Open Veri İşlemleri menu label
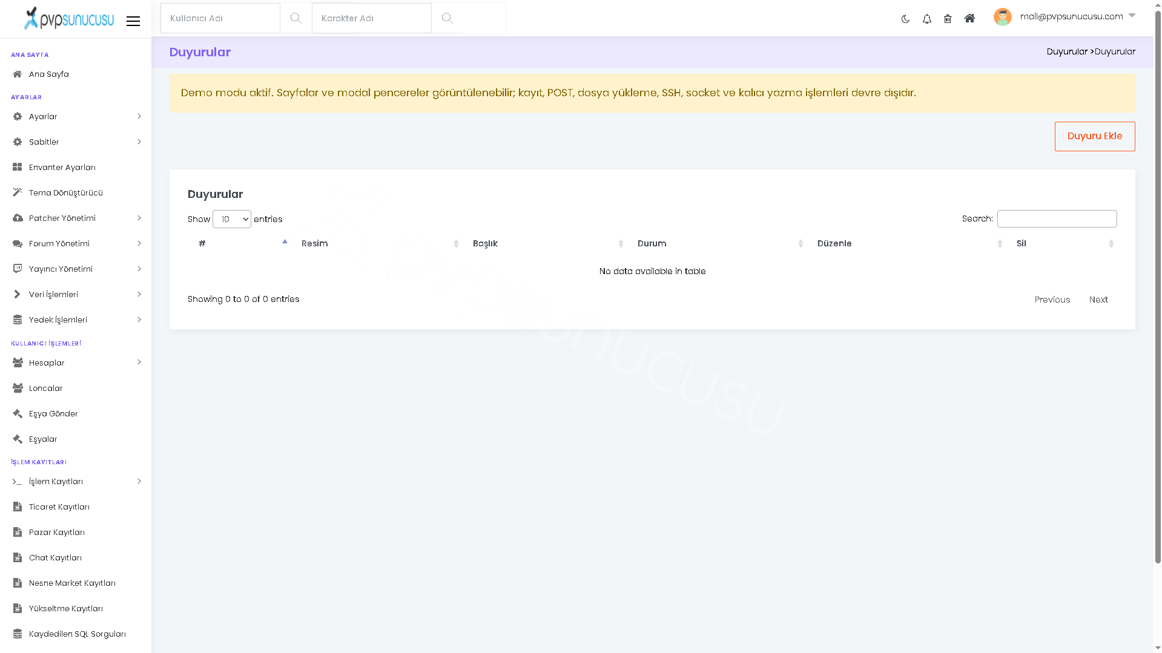Image resolution: width=1162 pixels, height=653 pixels. click(53, 294)
